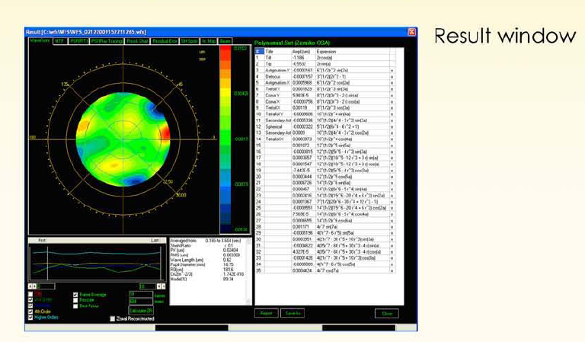The height and width of the screenshot is (342, 585).
Task: Enable the Tilts checkbox
Action: click(x=30, y=292)
